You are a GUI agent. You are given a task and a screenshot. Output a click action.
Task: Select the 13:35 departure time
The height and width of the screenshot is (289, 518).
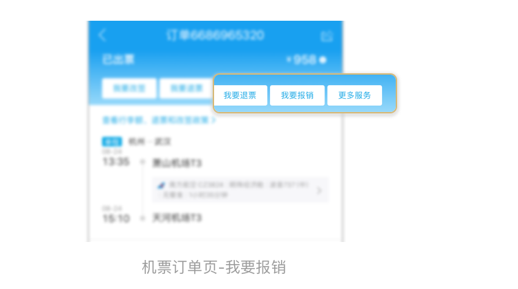116,161
